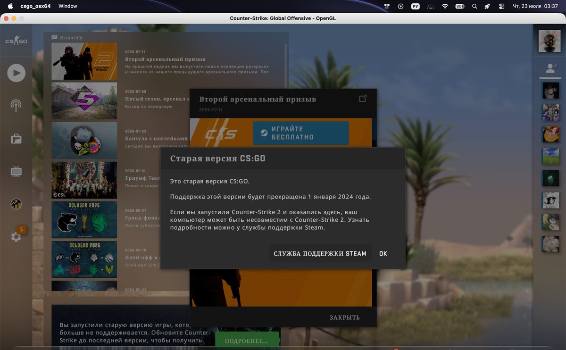Screen dimensions: 566x350
Task: Open the Cologne 2026 grand final thumbnail
Action: click(84, 220)
